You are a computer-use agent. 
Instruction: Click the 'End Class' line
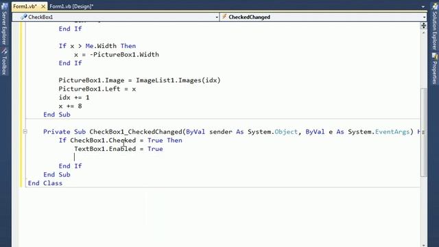tap(45, 183)
